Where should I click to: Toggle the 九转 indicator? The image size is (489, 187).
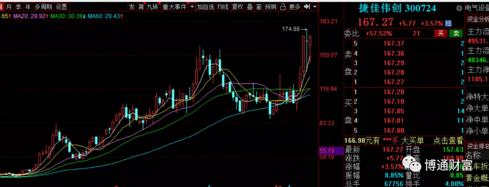tap(153, 6)
